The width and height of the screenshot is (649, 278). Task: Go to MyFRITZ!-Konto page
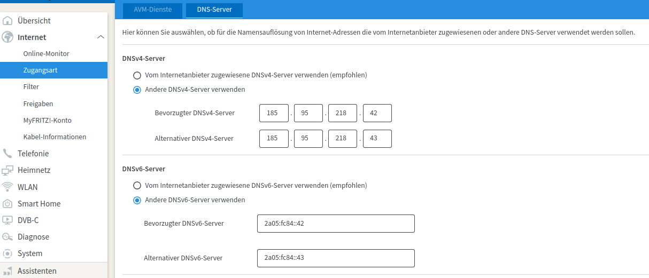click(47, 120)
